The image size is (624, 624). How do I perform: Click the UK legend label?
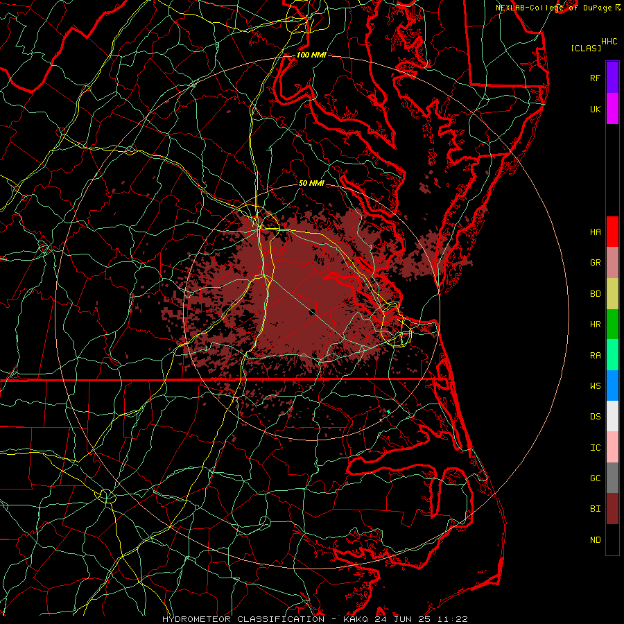coord(595,109)
